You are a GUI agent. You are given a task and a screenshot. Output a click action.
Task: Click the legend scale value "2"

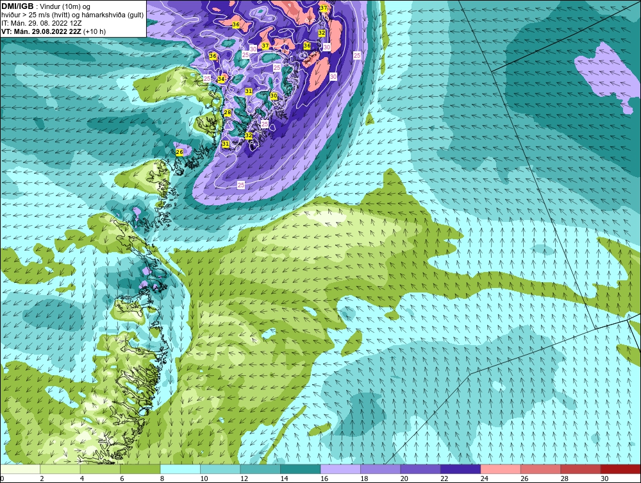(42, 479)
